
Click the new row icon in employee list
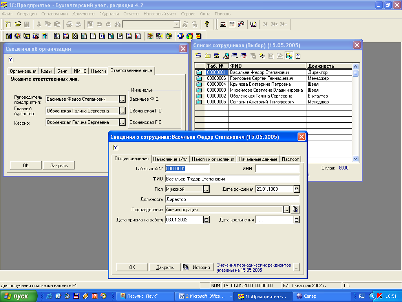(x=198, y=56)
